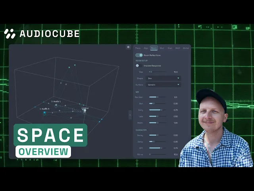Viewport: 254px width, 191px height.
Task: Enable the Impulse Response switch
Action: [139, 66]
